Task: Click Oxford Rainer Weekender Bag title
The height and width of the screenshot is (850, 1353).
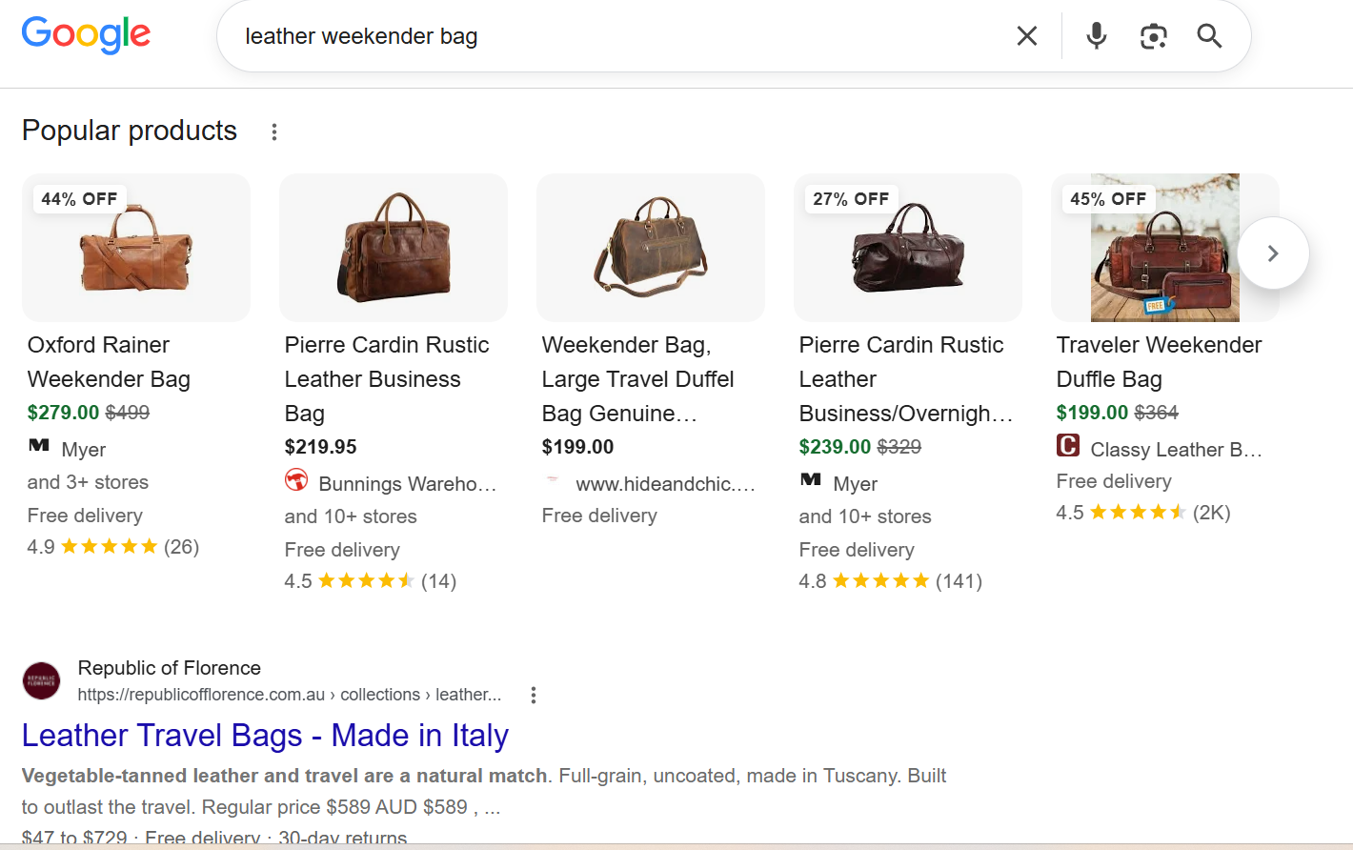Action: 110,362
